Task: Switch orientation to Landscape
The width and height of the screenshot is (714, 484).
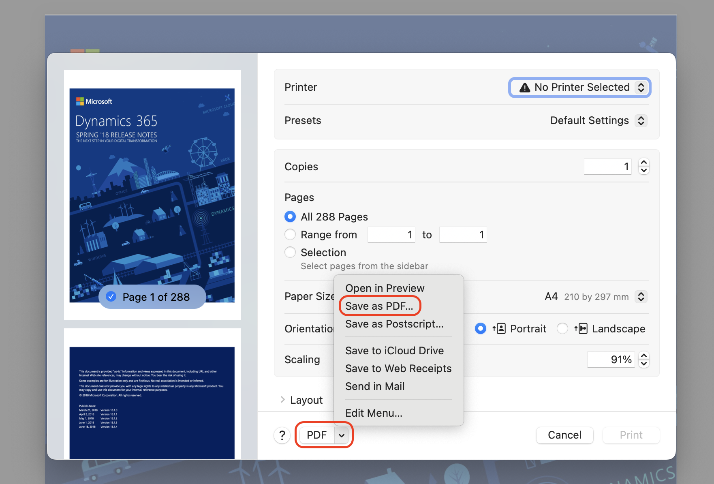Action: [562, 328]
